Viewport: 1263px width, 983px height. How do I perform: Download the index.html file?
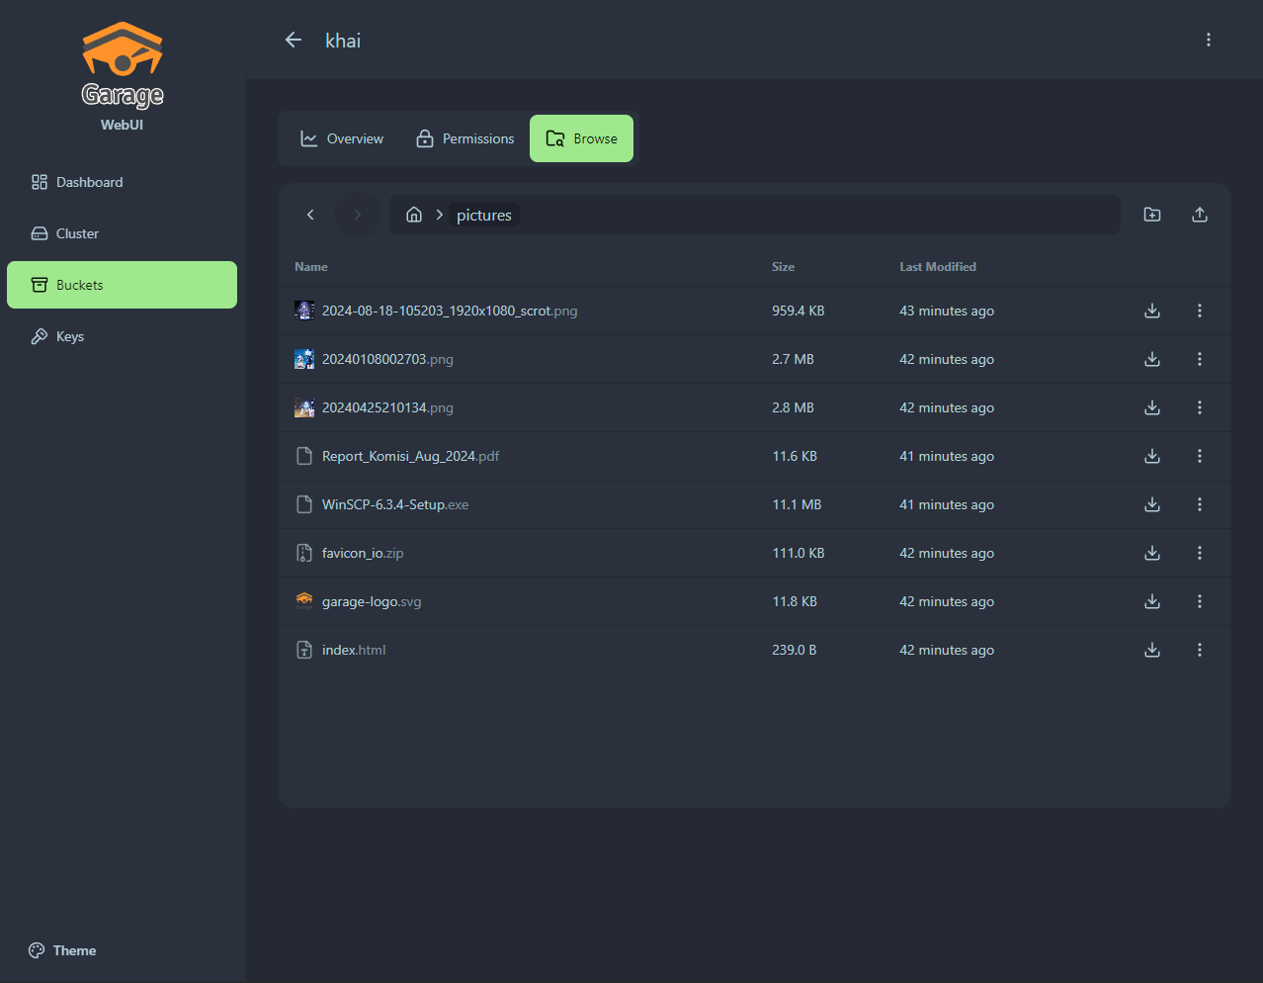coord(1151,650)
